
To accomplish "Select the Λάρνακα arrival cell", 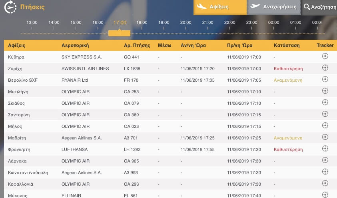I will [17, 161].
